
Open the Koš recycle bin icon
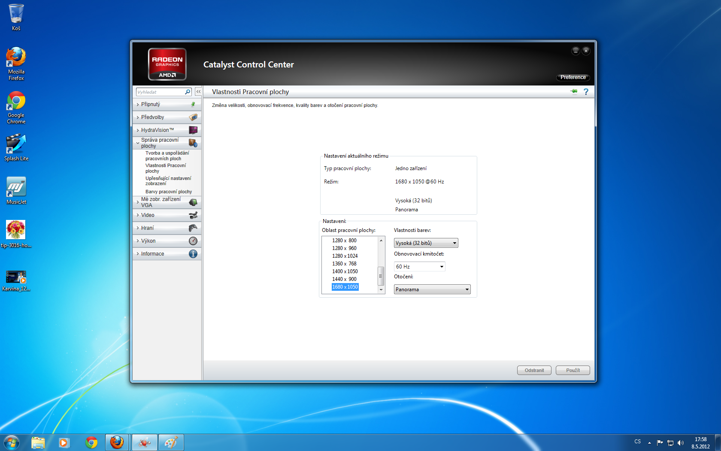(x=16, y=17)
